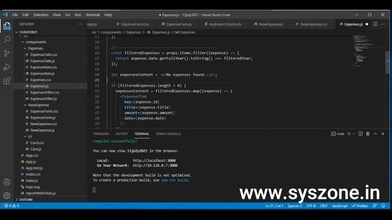Image resolution: width=392 pixels, height=220 pixels.
Task: Click the errors and warnings status indicator
Action: tap(12, 206)
